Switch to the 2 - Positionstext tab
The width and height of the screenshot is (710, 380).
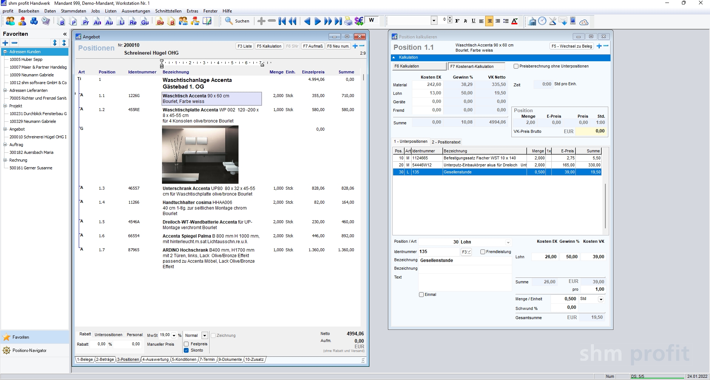446,142
